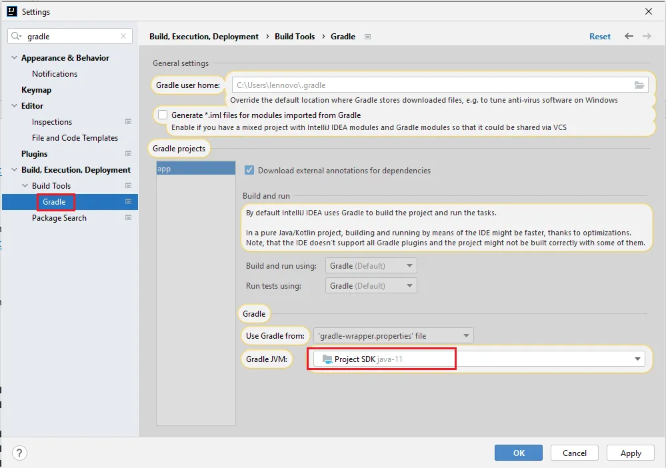Click Build Tools in the breadcrumb

coord(295,37)
